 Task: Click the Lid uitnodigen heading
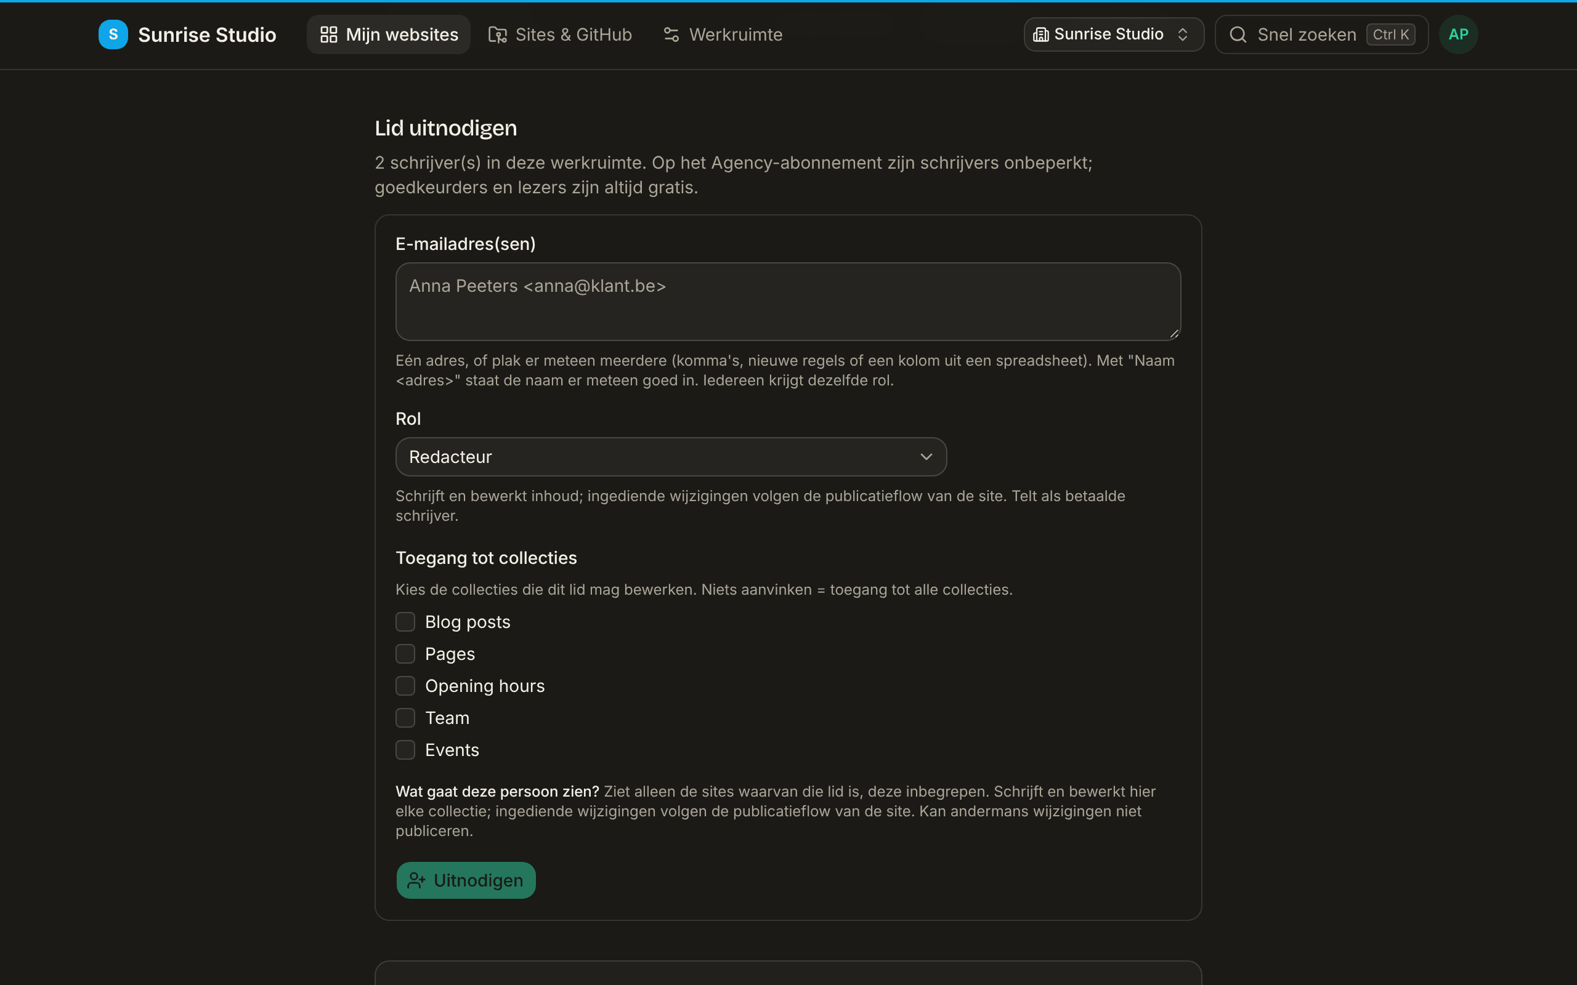coord(446,128)
